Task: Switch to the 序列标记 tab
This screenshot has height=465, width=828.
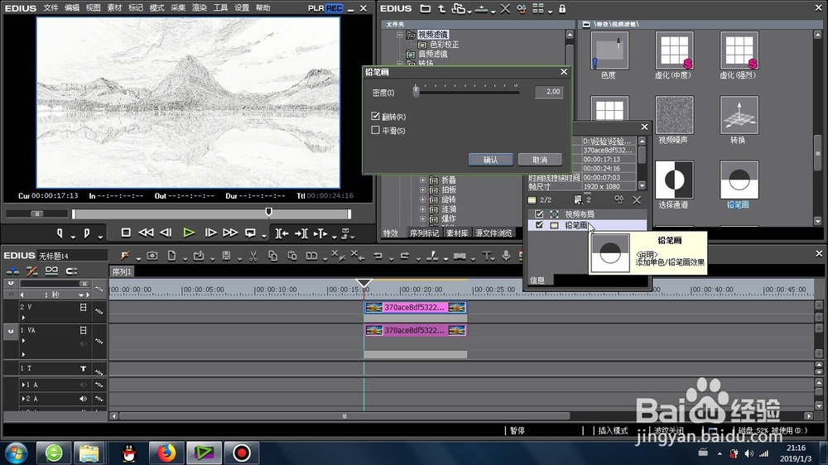Action: click(424, 232)
